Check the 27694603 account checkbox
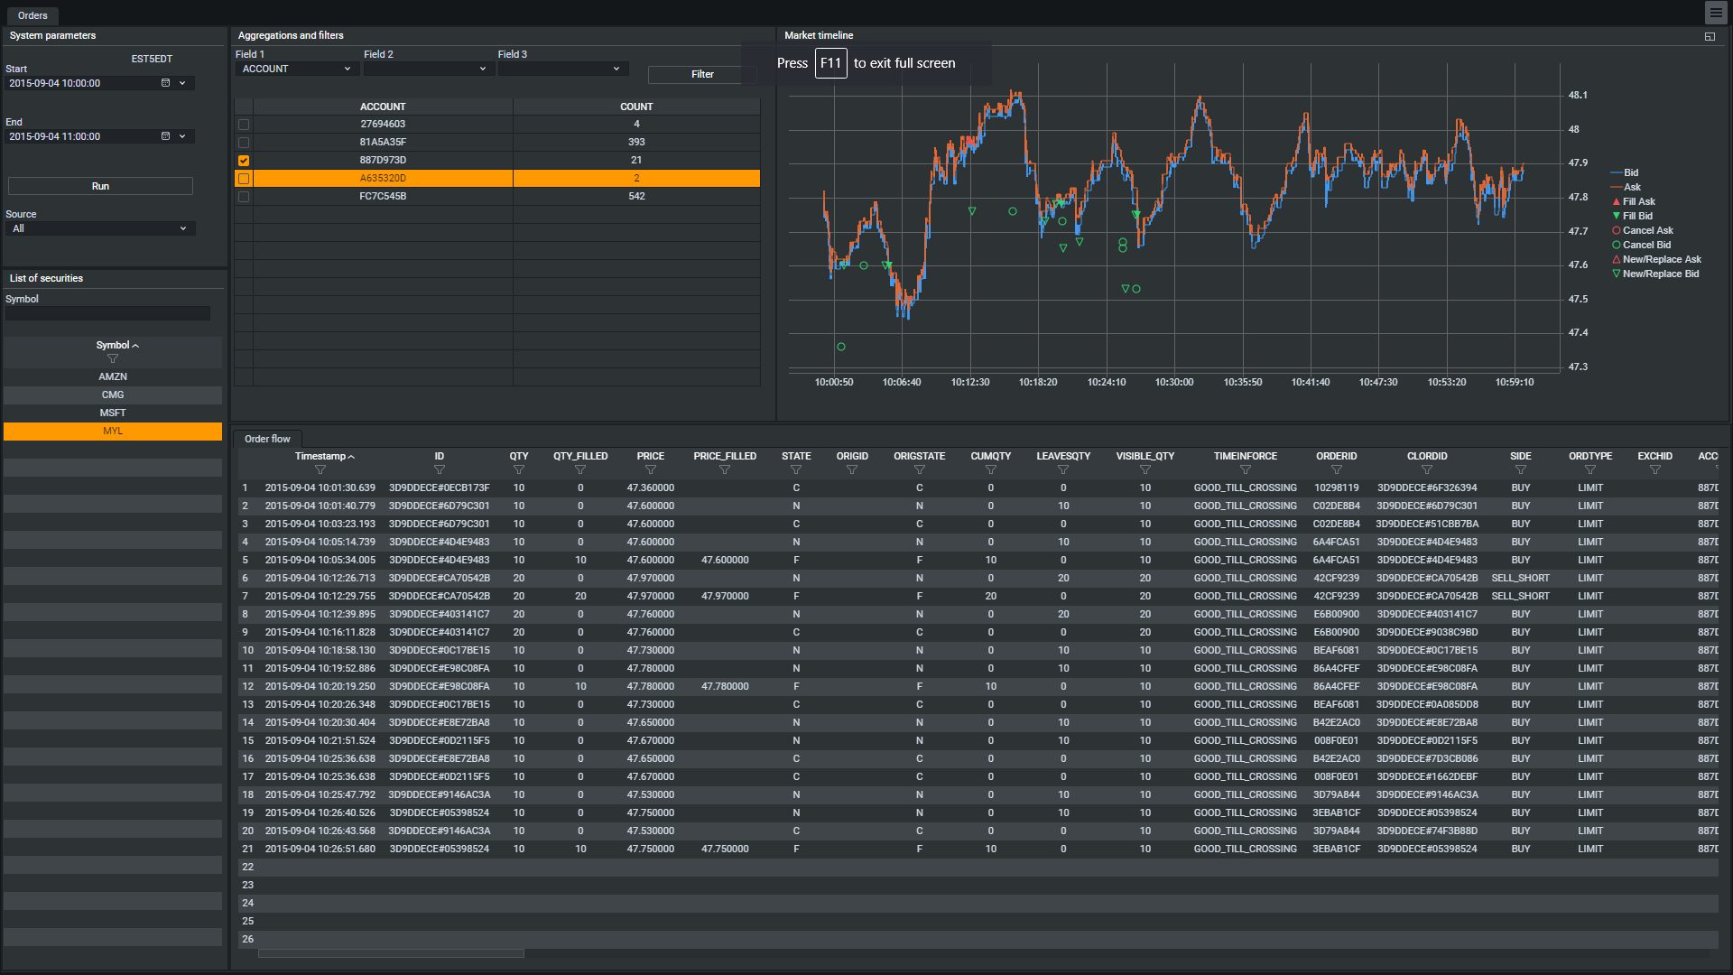Viewport: 1733px width, 975px height. pos(244,125)
